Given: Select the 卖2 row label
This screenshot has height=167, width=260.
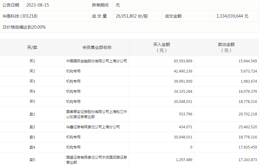Looking at the screenshot, I should coord(32,127).
